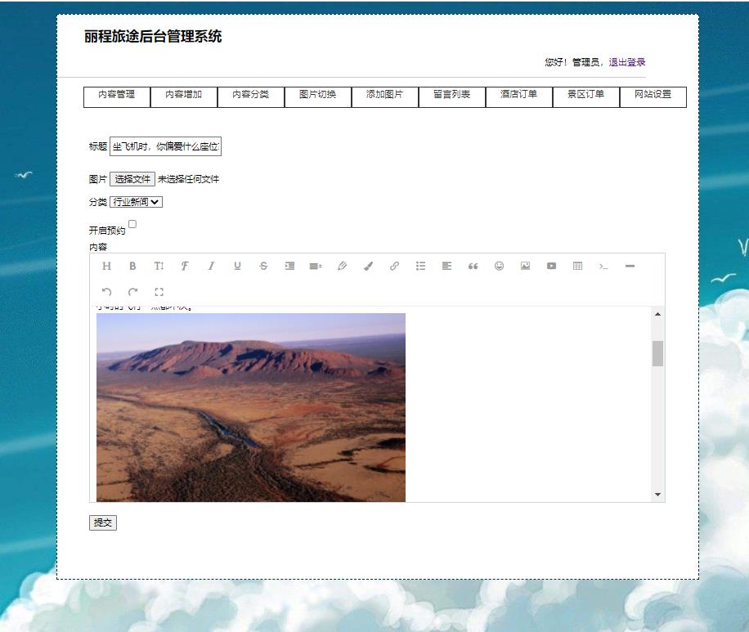Screen dimensions: 749x632
Task: Insert a horizontal divider line
Action: click(630, 266)
